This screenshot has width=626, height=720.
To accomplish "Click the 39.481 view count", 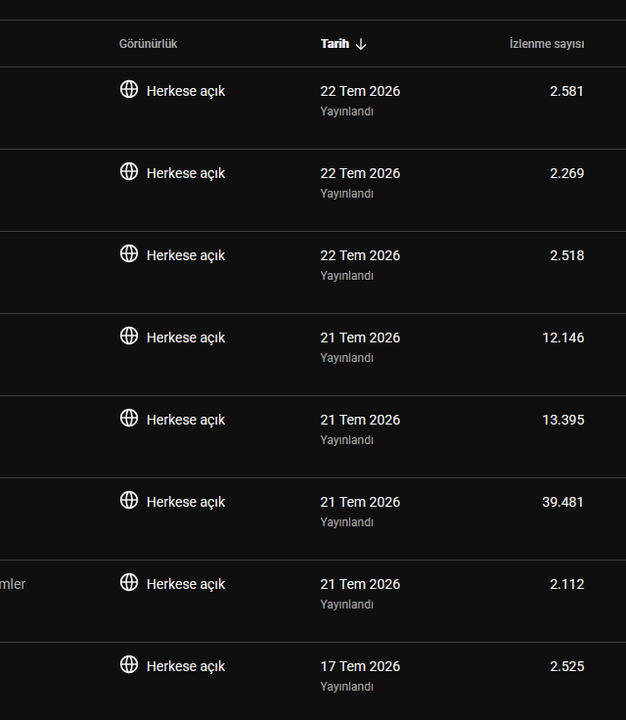I will (x=562, y=502).
